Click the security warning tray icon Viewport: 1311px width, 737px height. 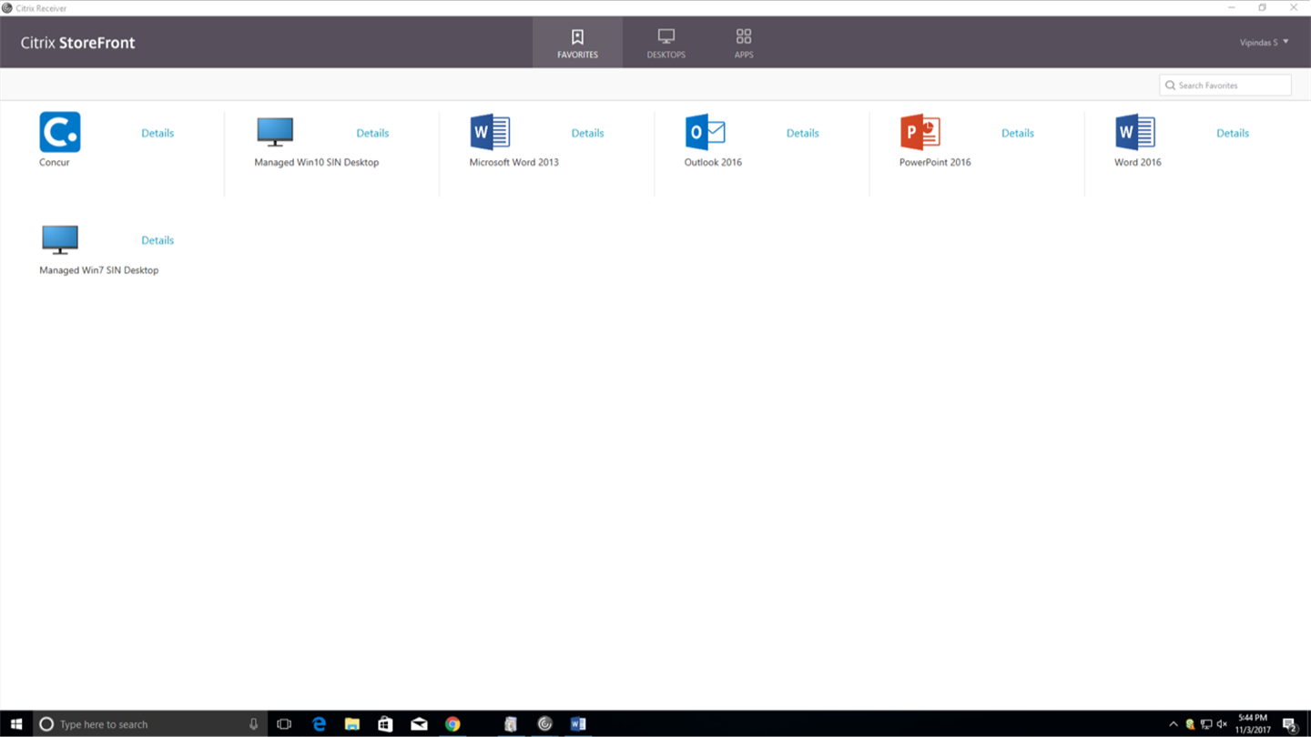(1190, 724)
